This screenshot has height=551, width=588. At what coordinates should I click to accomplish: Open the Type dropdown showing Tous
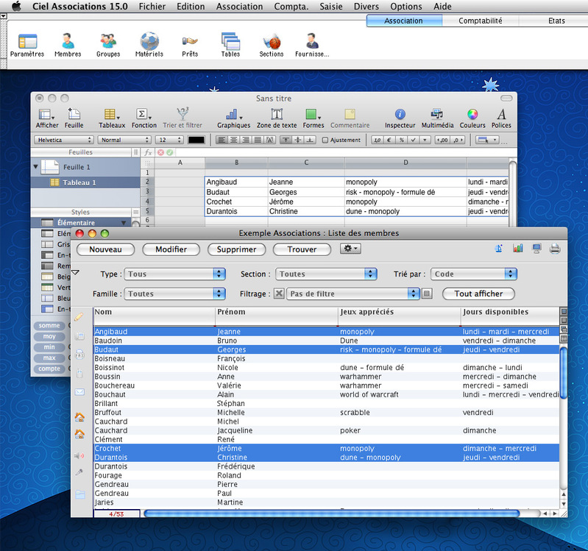click(174, 274)
